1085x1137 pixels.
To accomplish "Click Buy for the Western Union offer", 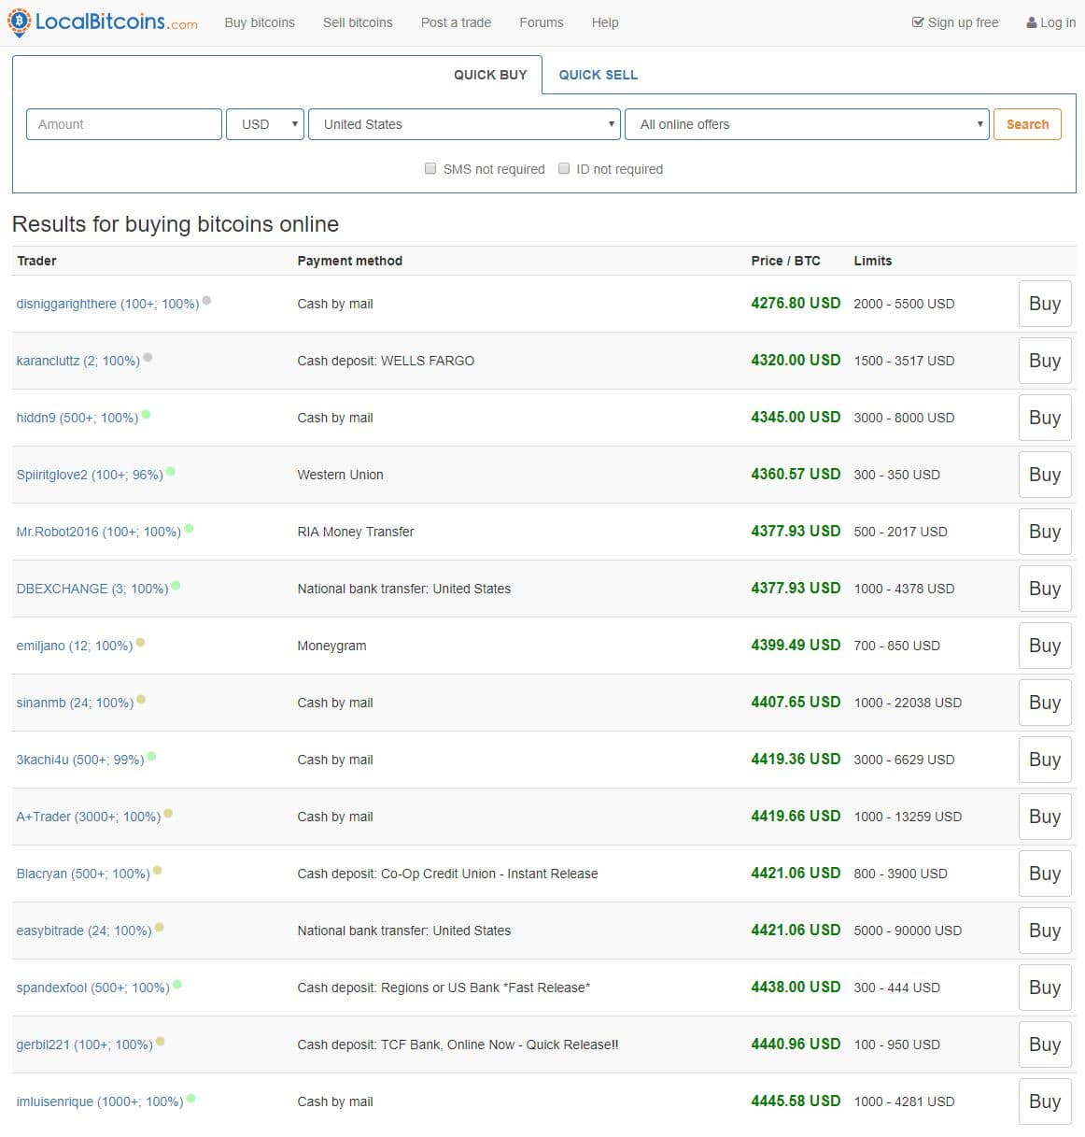I will pyautogui.click(x=1044, y=475).
